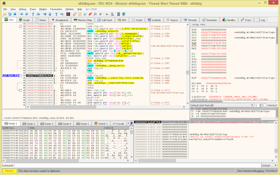The height and width of the screenshot is (175, 280).
Task: Click the Paused status label
Action: point(10,172)
